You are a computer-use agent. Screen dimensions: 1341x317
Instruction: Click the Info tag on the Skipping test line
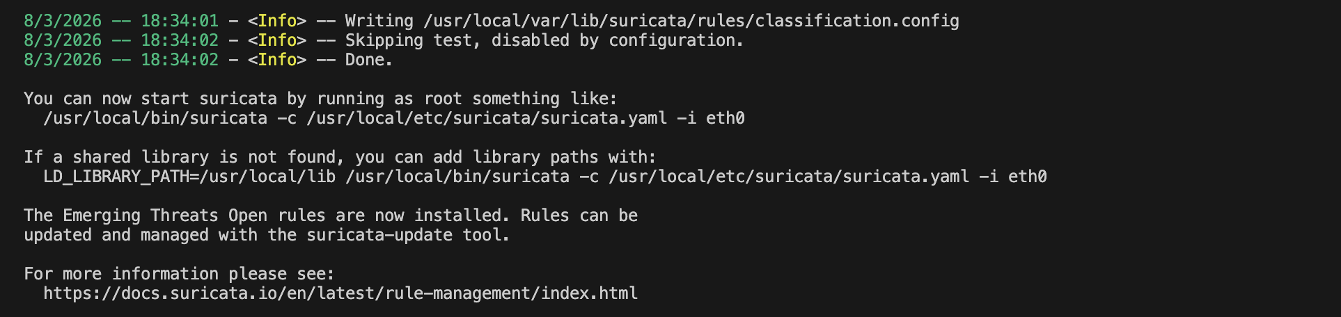coord(277,40)
